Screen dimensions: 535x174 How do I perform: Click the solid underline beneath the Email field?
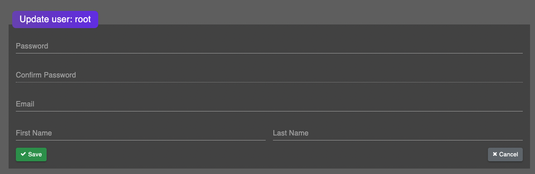[269, 111]
